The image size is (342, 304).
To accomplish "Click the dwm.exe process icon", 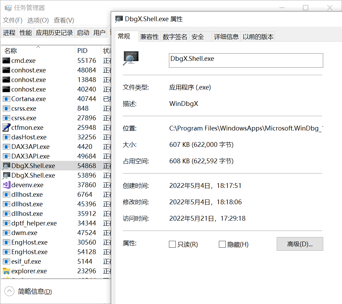I will 6,233.
